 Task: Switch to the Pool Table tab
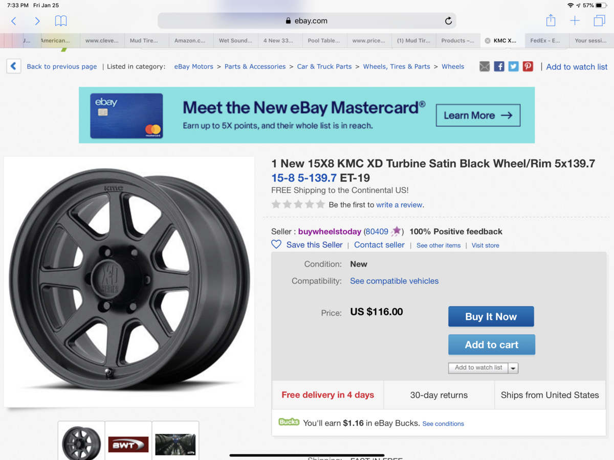tap(324, 41)
